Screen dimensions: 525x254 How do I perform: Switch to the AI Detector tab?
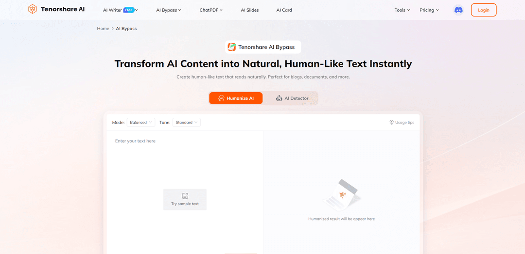click(x=291, y=98)
